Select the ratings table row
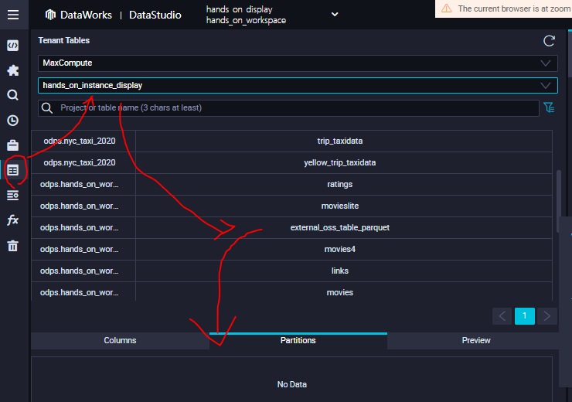This screenshot has width=572, height=402. point(292,184)
